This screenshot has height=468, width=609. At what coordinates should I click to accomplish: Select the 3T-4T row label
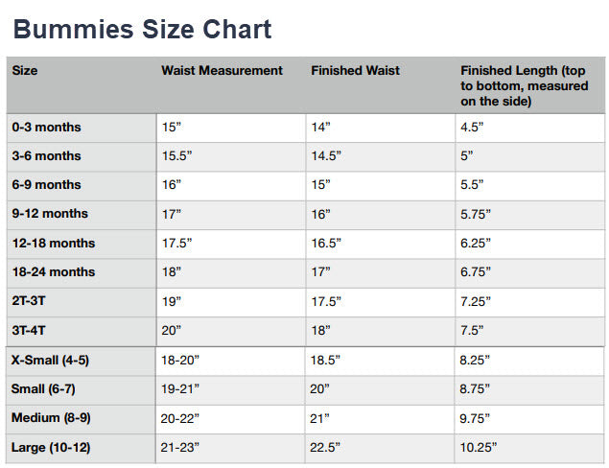pos(31,330)
